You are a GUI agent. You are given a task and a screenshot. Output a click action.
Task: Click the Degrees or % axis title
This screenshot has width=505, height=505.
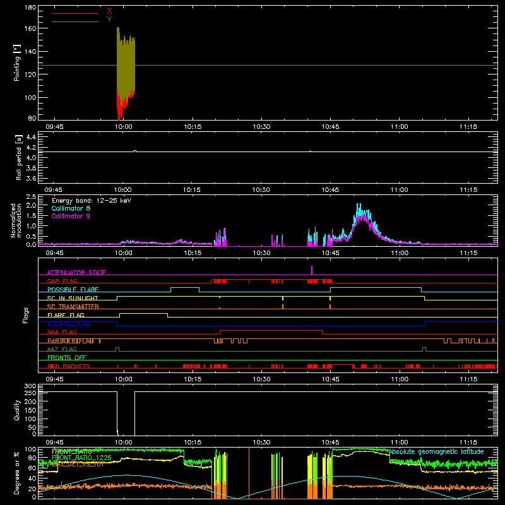tap(17, 473)
